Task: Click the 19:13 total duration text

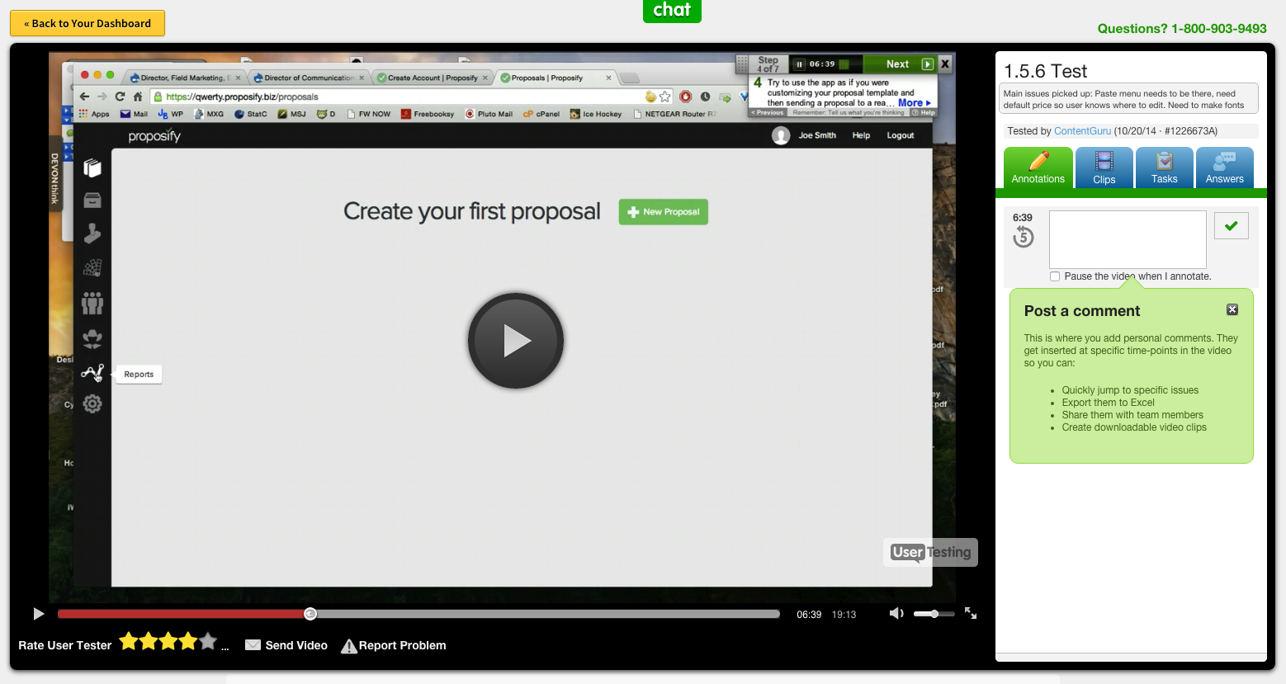Action: coord(844,615)
